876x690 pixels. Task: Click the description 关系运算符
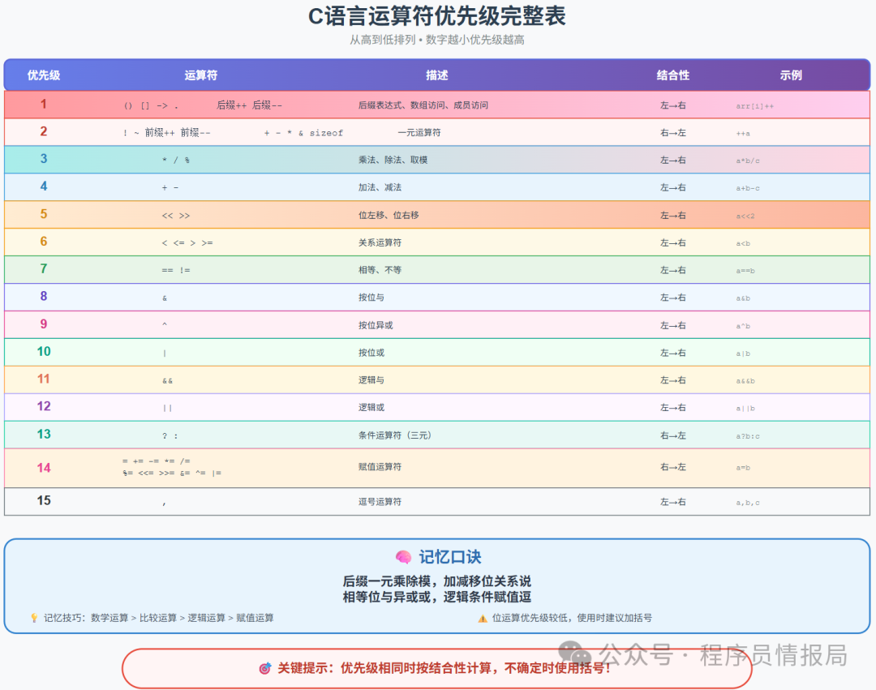coord(380,242)
